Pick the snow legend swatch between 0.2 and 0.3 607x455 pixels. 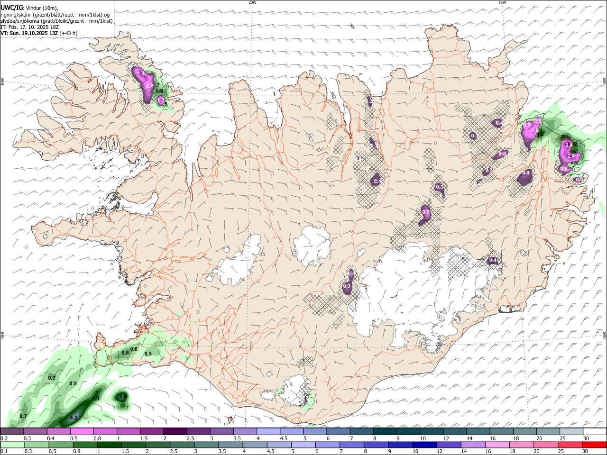coord(12,432)
